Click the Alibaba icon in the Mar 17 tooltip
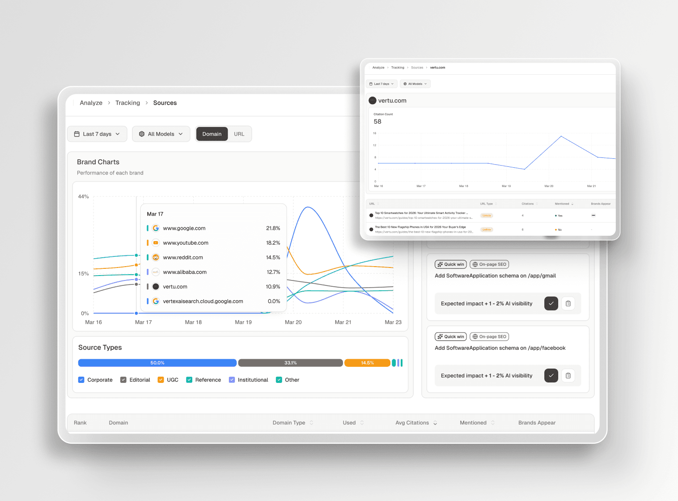The height and width of the screenshot is (501, 678). [156, 272]
